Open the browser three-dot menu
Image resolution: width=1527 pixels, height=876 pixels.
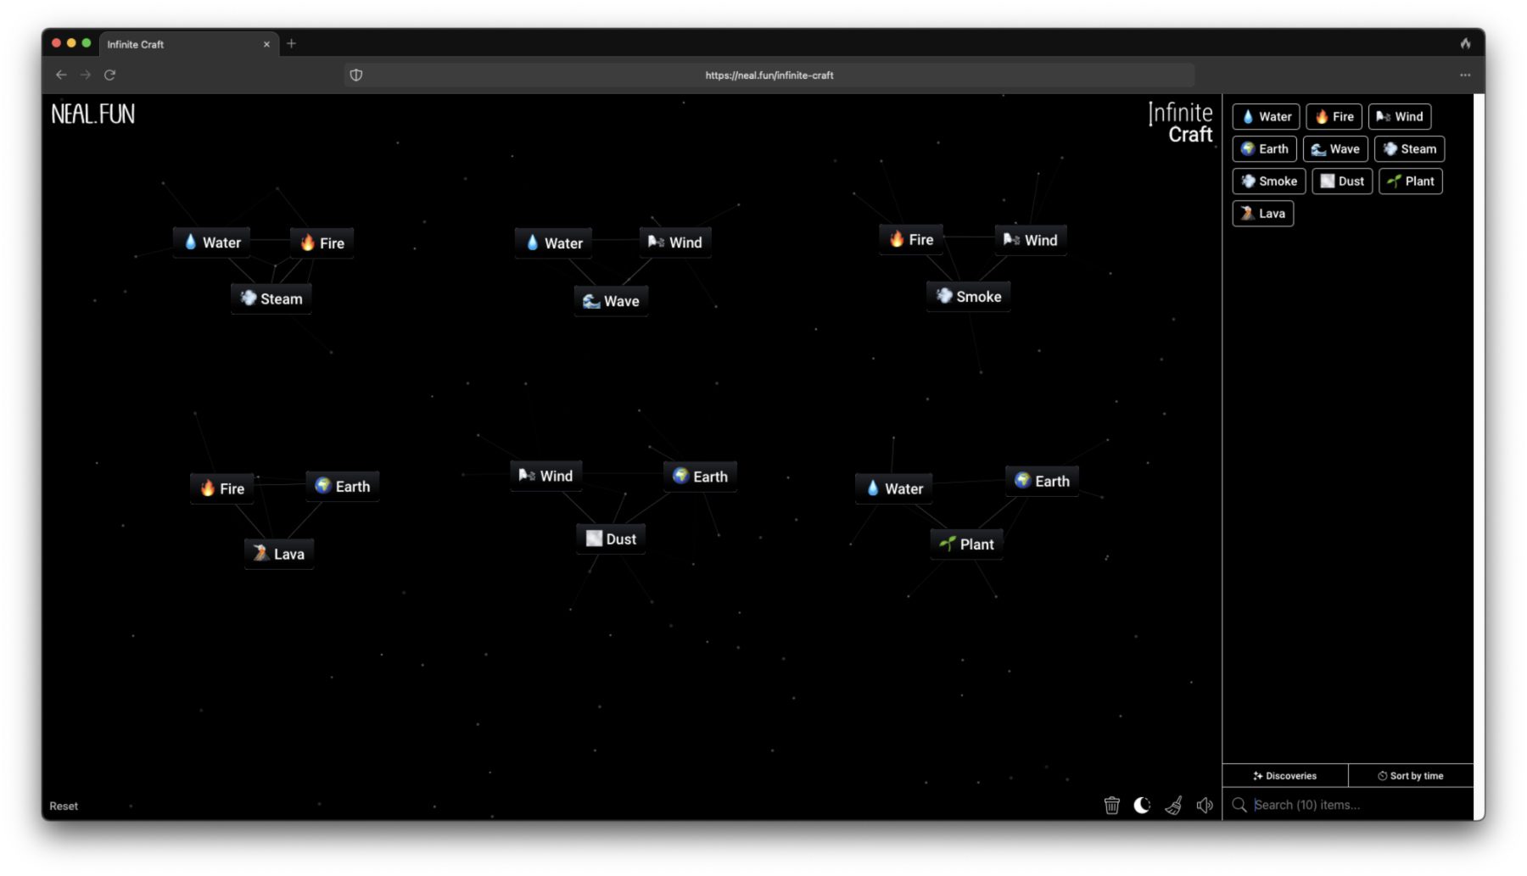click(1464, 75)
